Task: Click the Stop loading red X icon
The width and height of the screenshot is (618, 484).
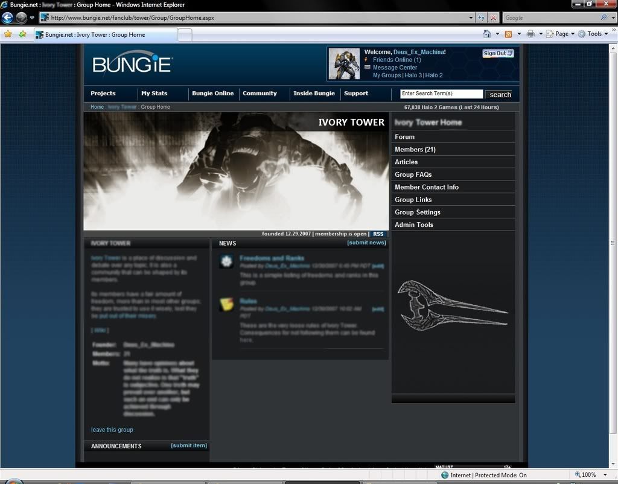Action: [x=494, y=18]
